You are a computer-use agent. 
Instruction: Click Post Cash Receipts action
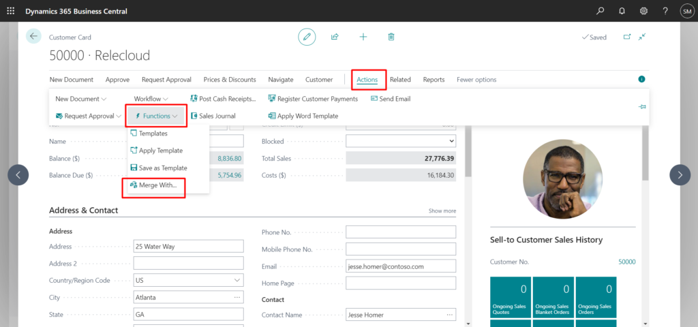223,99
